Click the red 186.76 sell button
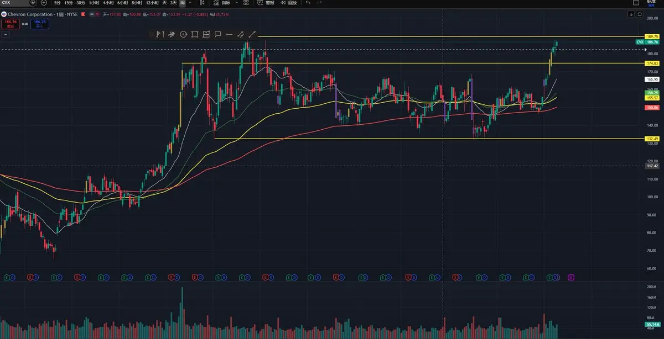 coord(11,24)
